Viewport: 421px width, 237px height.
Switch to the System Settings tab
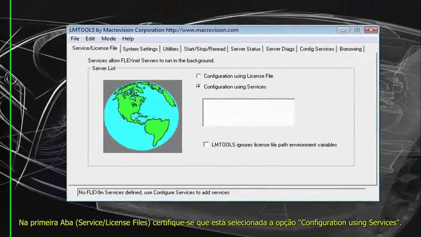[140, 49]
